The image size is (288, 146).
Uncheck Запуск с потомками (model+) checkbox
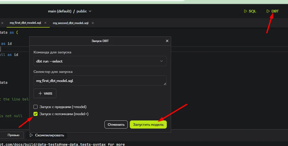pos(35,114)
